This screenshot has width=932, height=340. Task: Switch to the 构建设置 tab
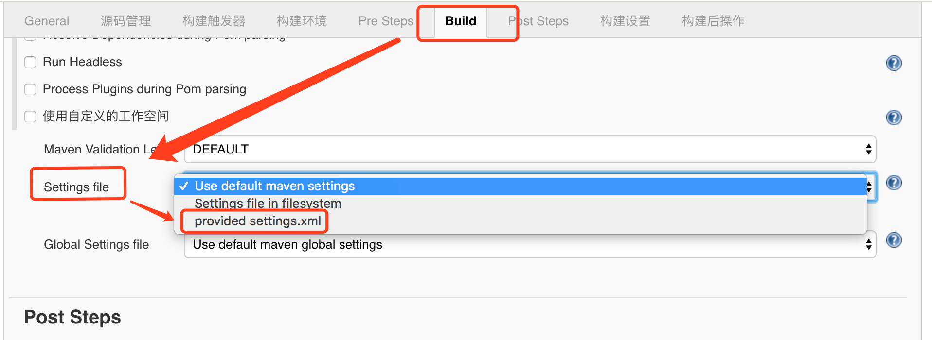[625, 21]
